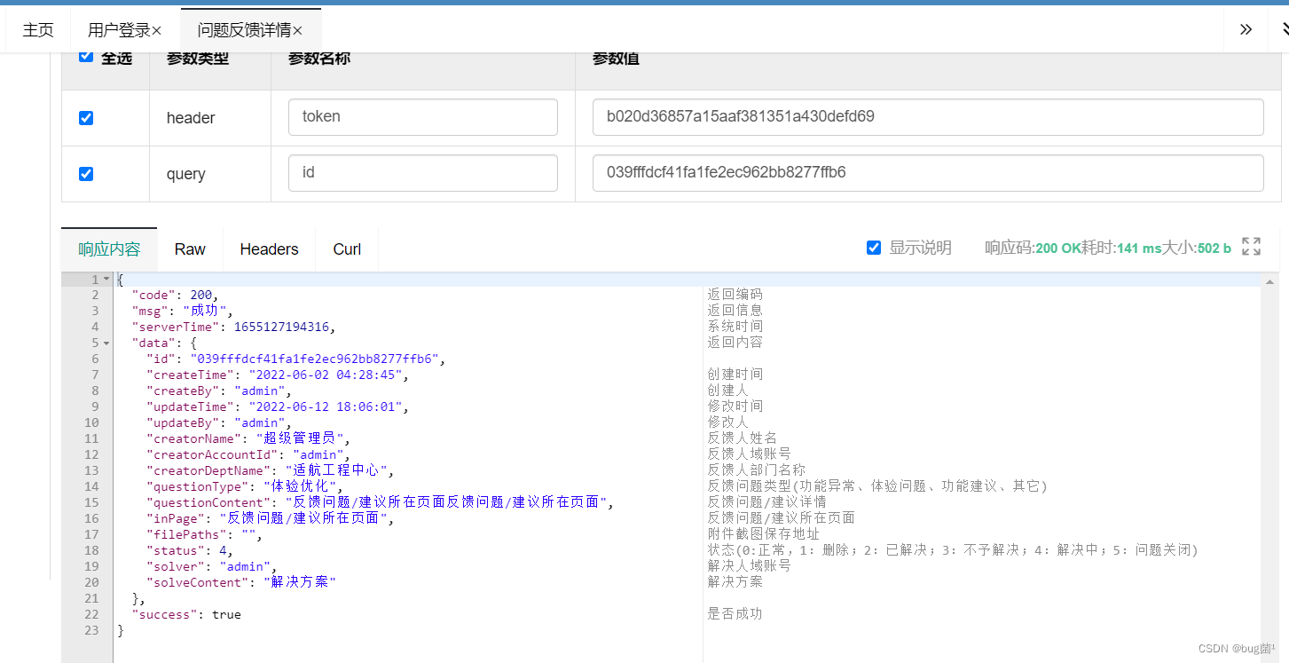
Task: Click the token parameter name field
Action: 423,117
